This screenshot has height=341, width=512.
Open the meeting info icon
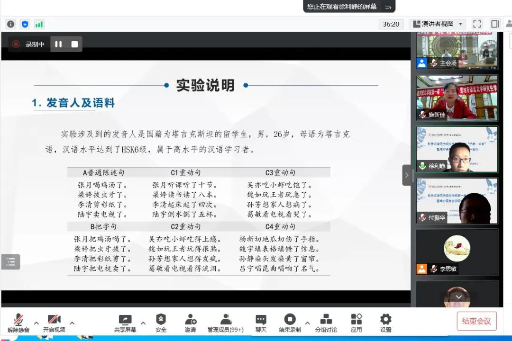(10, 24)
